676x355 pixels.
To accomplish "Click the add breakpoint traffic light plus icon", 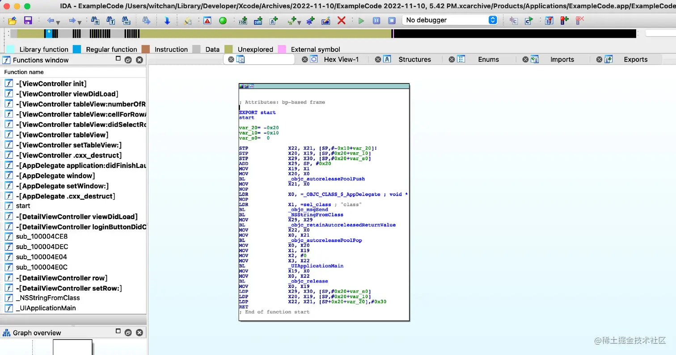I will pos(565,21).
